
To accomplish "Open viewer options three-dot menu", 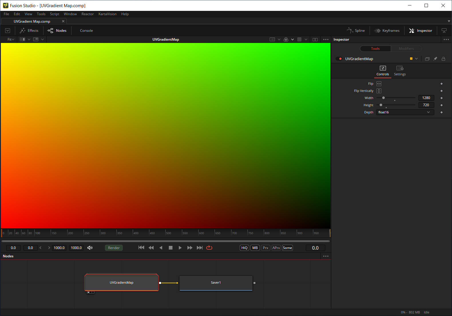I will [326, 39].
